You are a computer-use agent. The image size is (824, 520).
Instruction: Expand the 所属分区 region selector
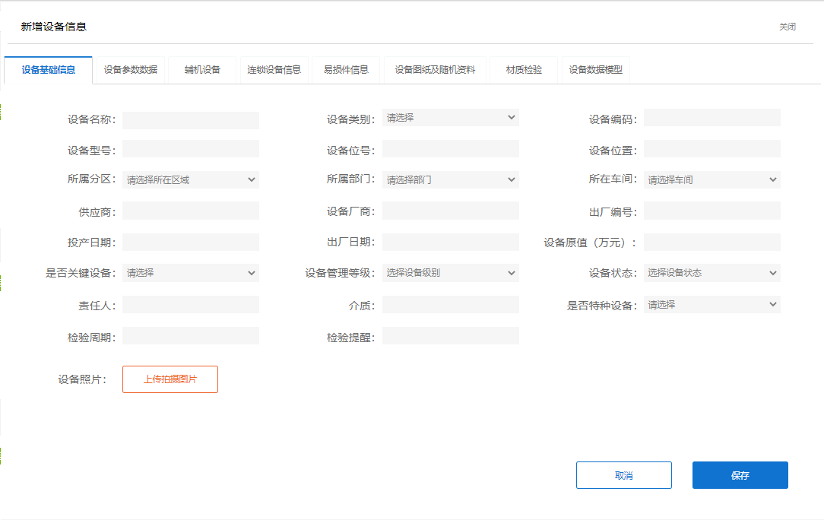point(190,180)
